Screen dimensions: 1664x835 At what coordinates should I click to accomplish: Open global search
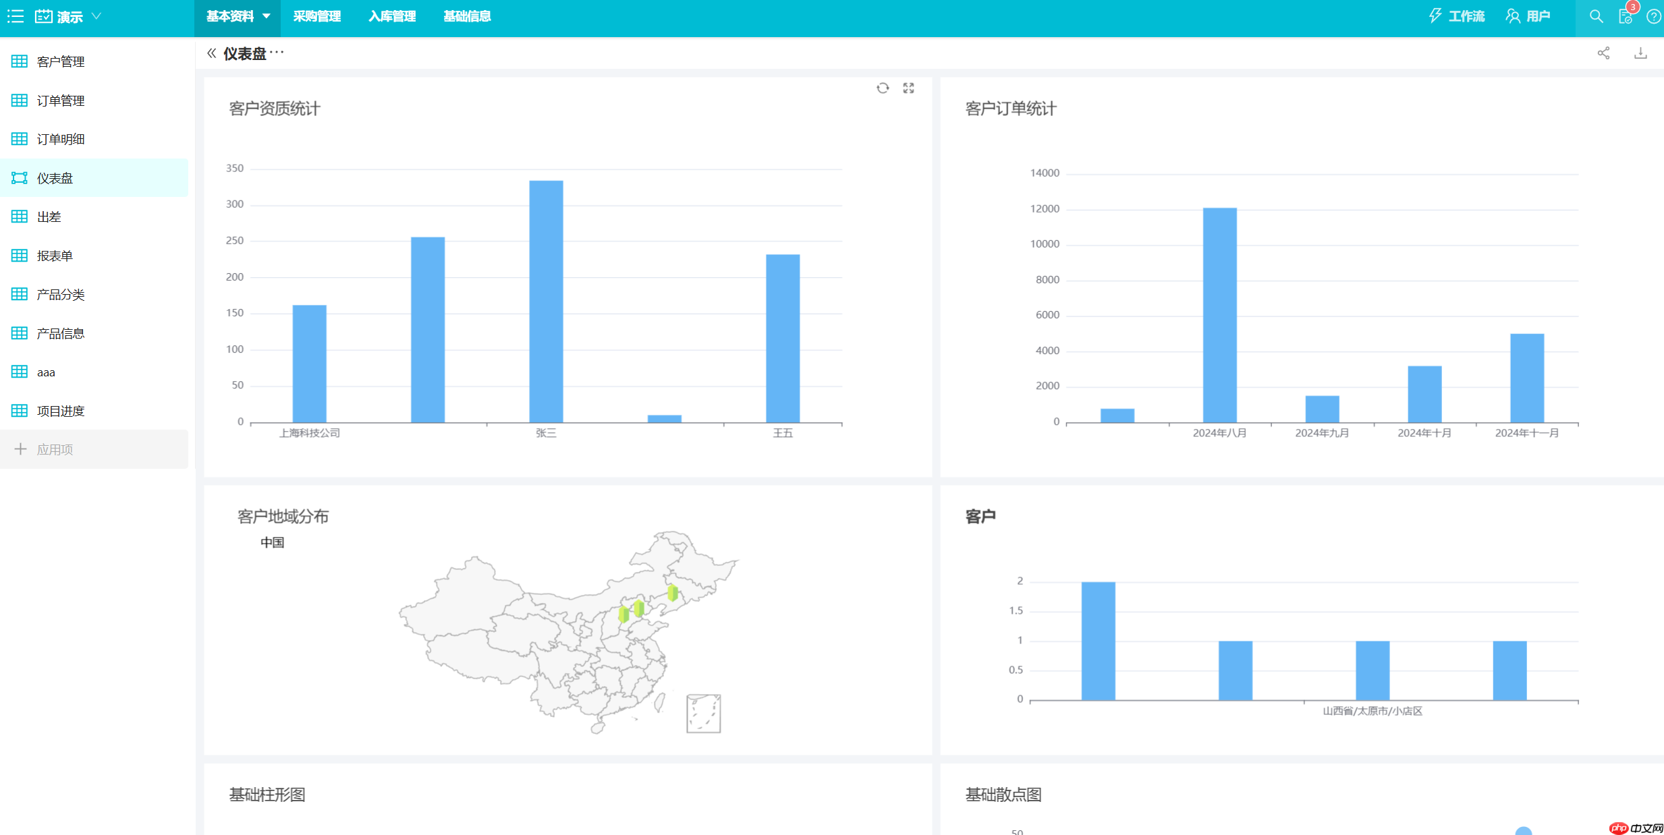1596,16
